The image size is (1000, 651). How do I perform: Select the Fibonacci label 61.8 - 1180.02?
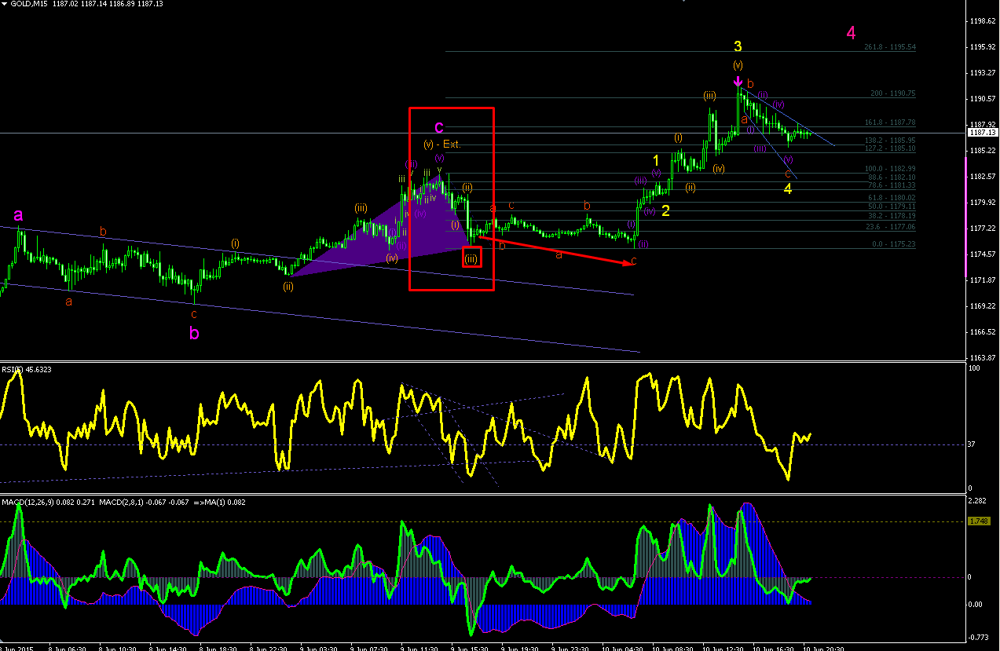click(892, 198)
